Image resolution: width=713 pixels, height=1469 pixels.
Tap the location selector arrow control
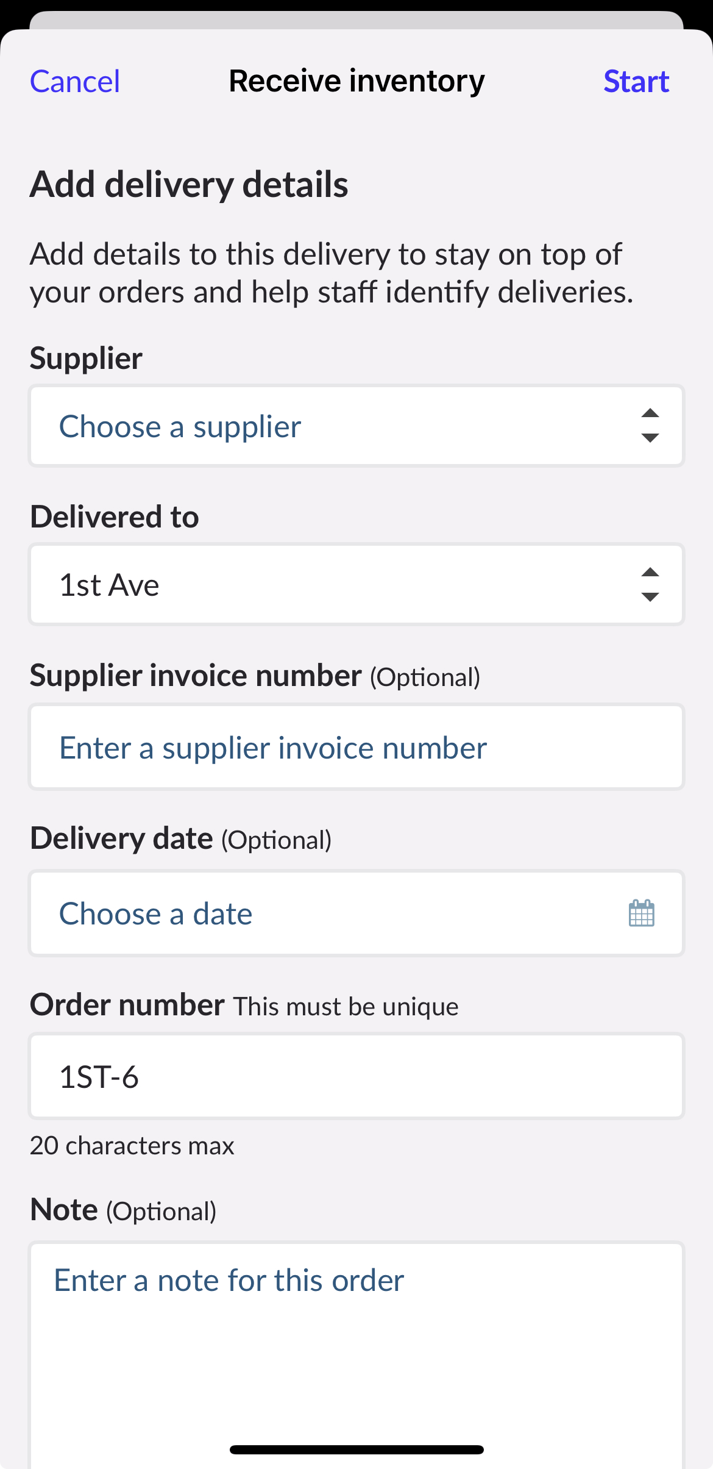(x=650, y=584)
